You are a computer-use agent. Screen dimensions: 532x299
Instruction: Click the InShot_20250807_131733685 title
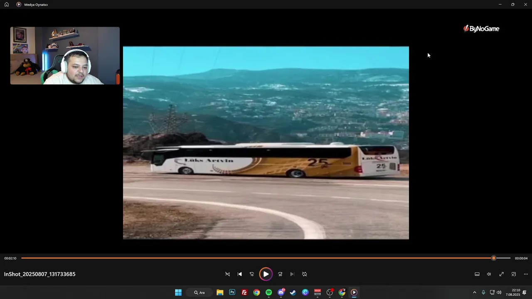click(x=40, y=274)
